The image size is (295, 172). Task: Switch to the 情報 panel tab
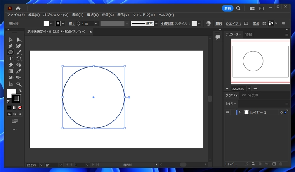click(248, 34)
